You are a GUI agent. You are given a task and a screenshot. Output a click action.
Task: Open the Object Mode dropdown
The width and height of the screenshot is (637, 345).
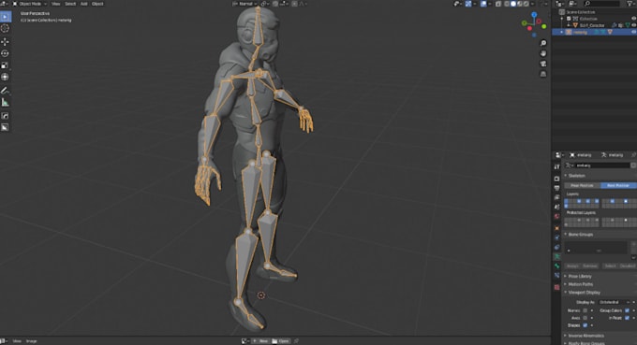[x=30, y=4]
